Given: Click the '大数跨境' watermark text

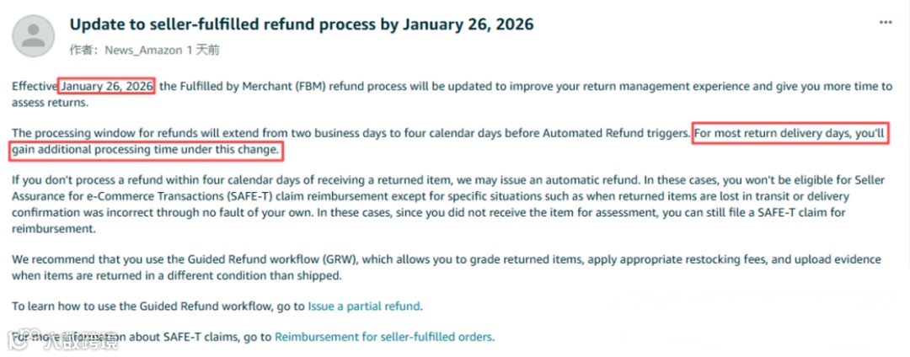Looking at the screenshot, I should tap(81, 341).
